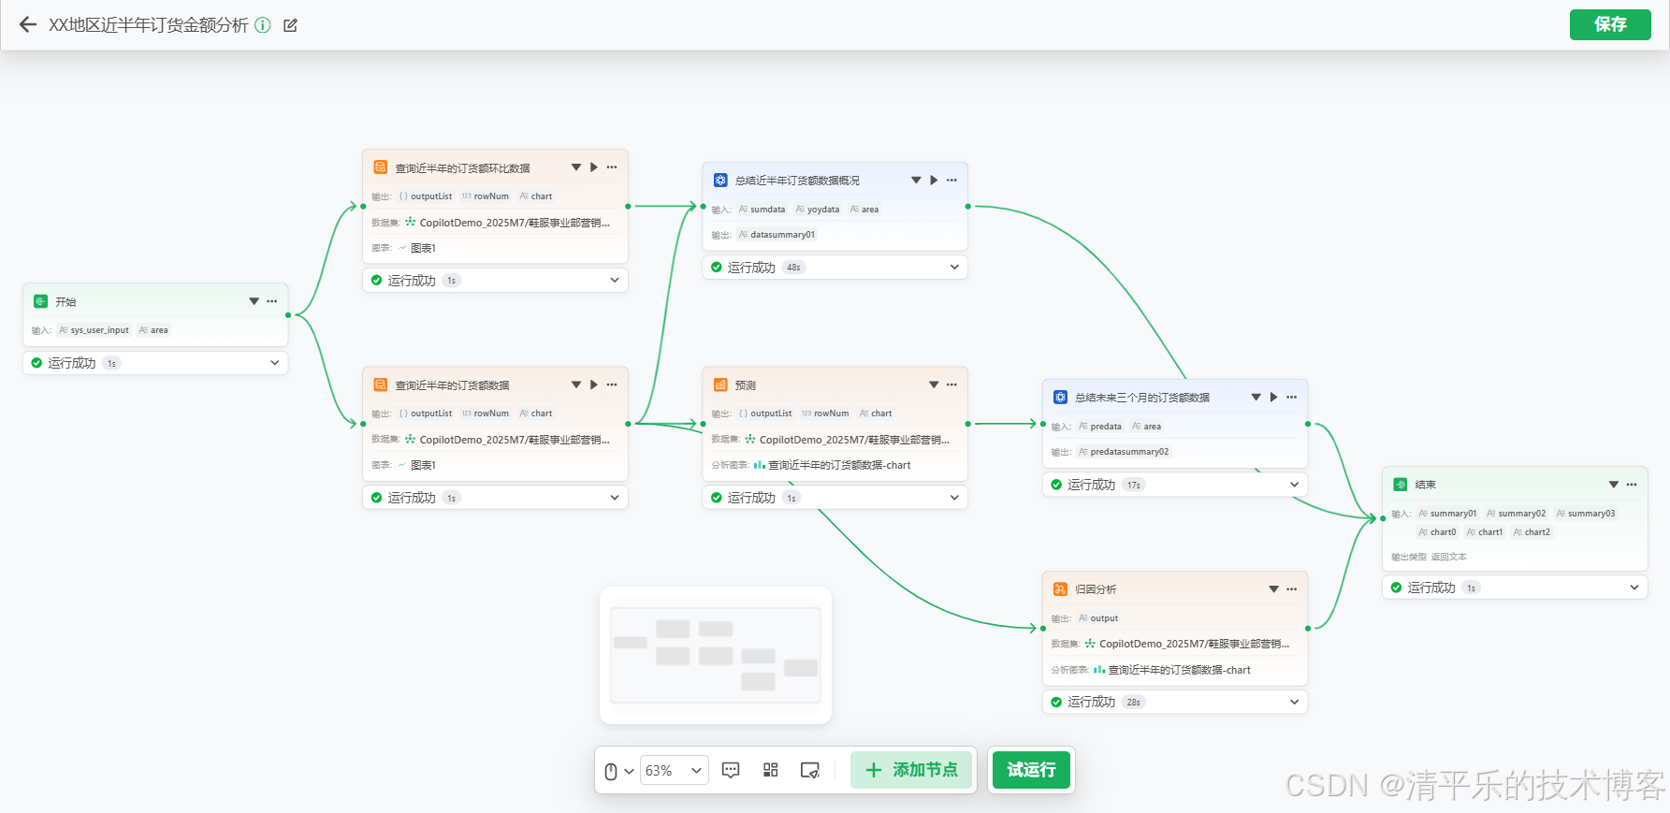Click the yoydata input variable tag
The height and width of the screenshot is (813, 1670).
coord(817,210)
